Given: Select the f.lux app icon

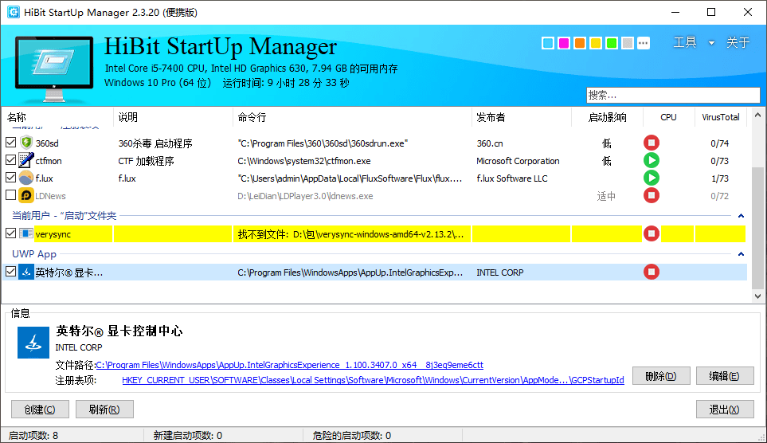Looking at the screenshot, I should (26, 178).
